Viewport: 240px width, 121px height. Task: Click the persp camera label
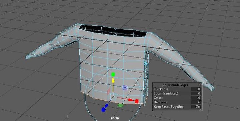115,118
